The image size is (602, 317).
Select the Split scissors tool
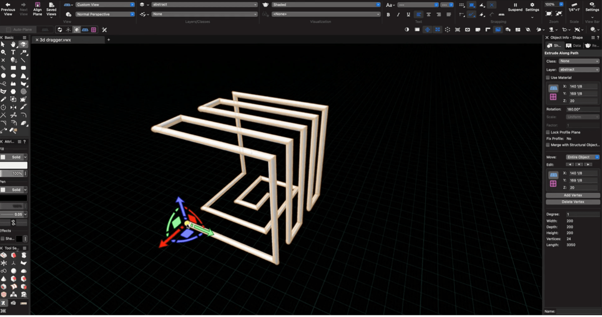point(13,115)
